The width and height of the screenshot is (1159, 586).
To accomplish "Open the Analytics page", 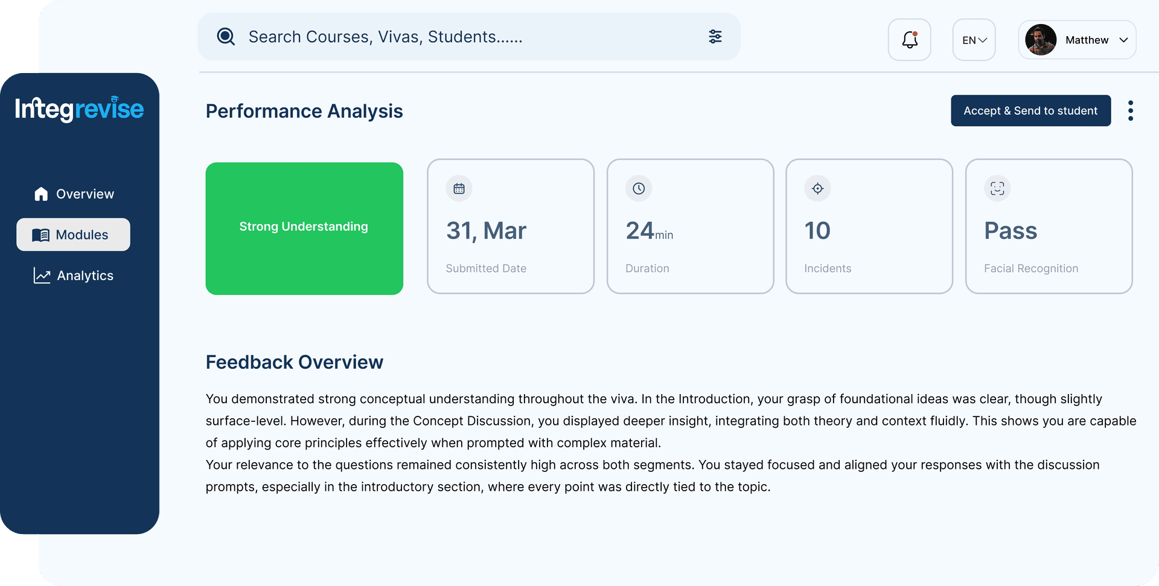I will [85, 275].
